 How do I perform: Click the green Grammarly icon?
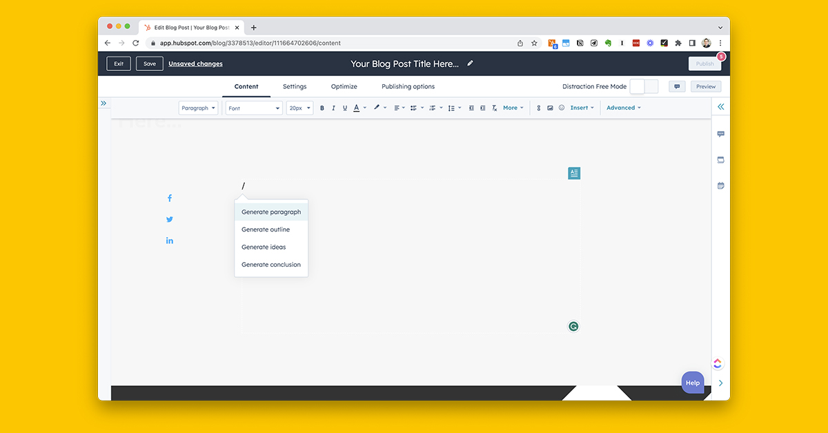coord(573,326)
